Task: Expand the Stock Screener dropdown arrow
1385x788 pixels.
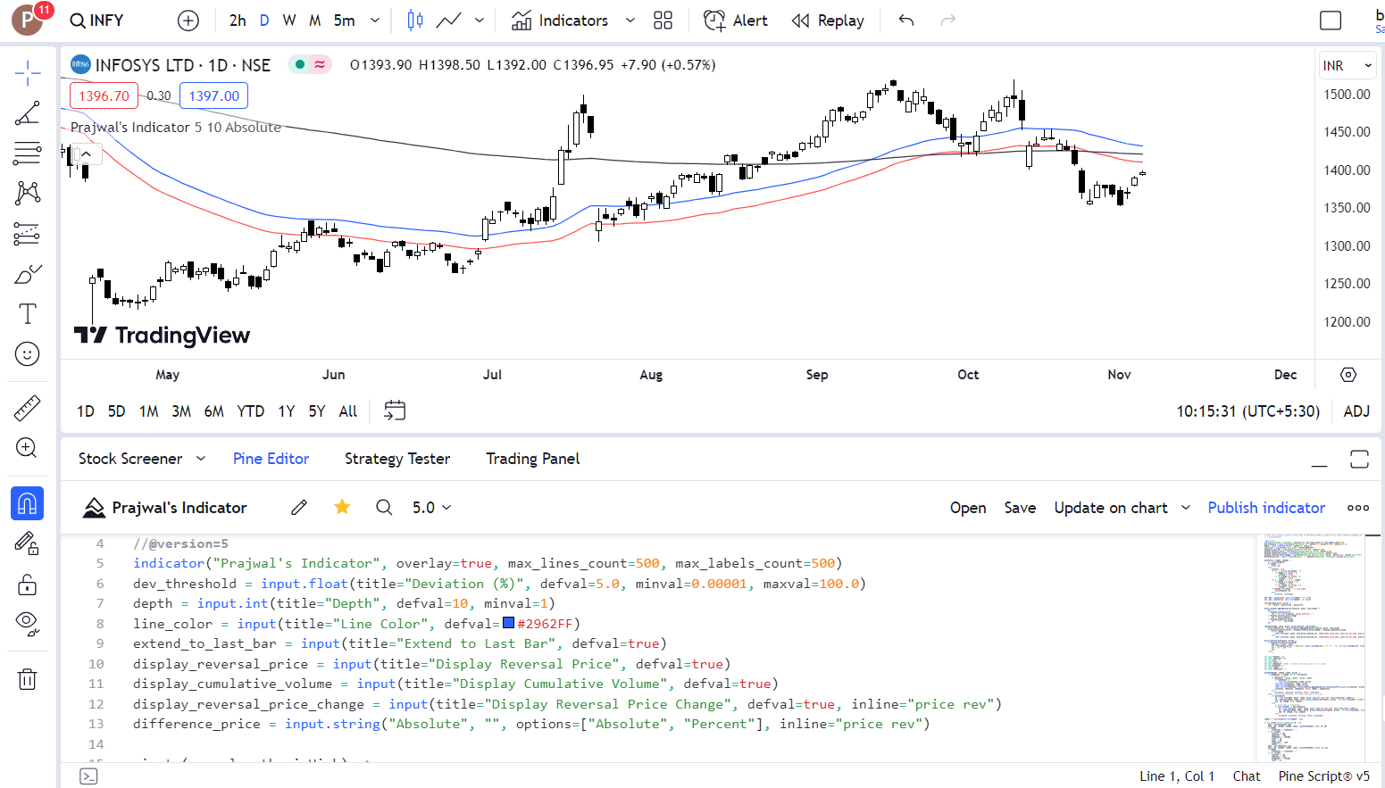Action: (201, 459)
